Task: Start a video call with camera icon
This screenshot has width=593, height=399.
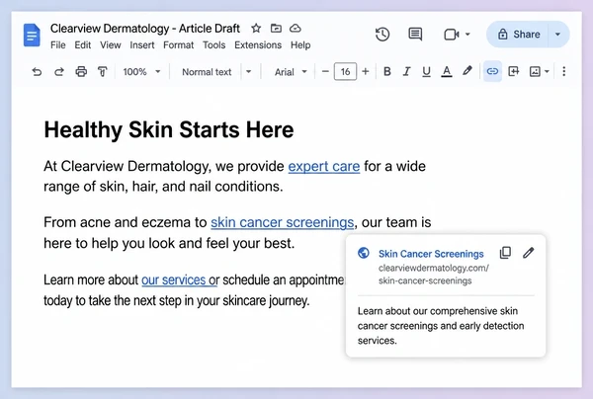Action: tap(452, 35)
